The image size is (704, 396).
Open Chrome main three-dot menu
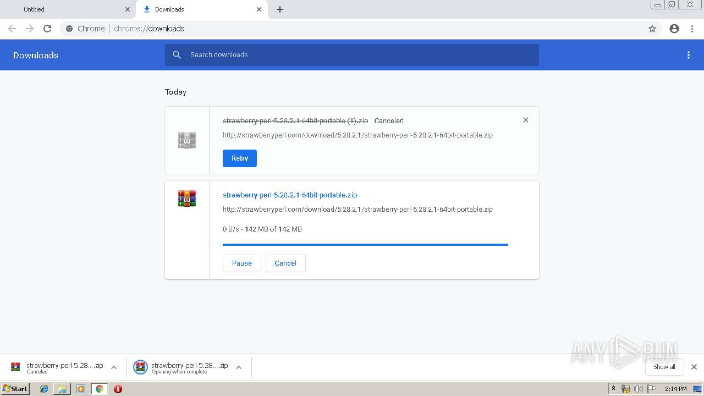pos(692,29)
